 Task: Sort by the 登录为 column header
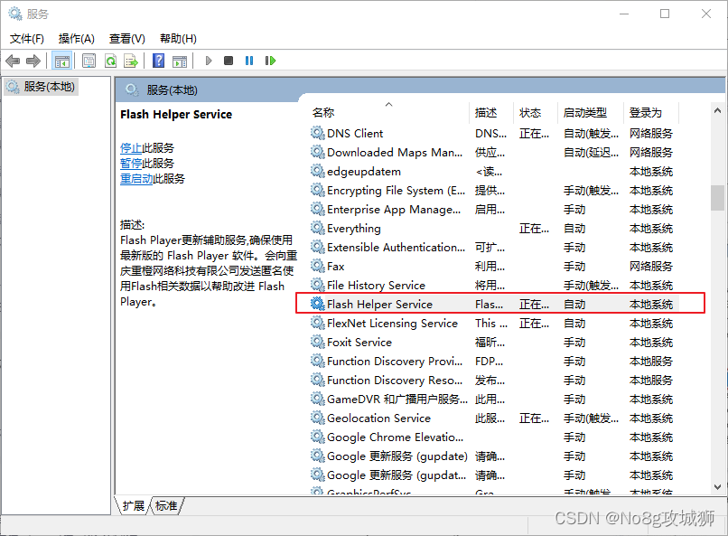pyautogui.click(x=651, y=112)
